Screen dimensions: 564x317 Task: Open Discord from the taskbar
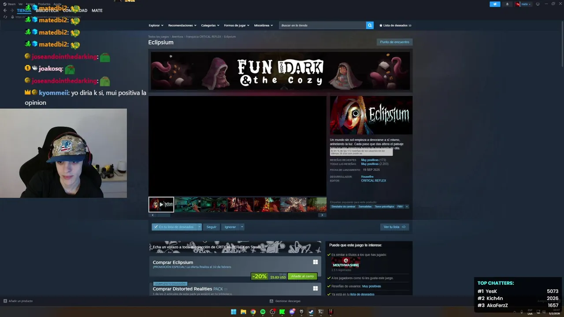[292, 312]
